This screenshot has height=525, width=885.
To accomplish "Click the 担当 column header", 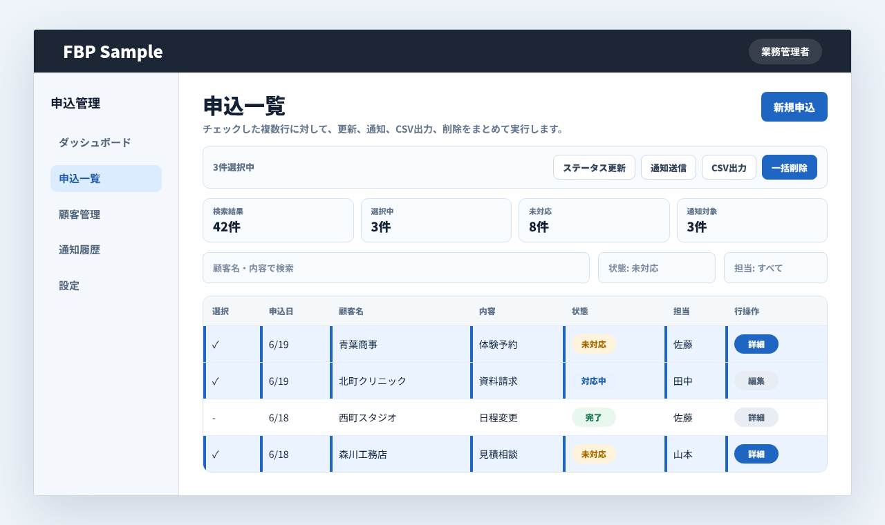I will click(x=682, y=312).
